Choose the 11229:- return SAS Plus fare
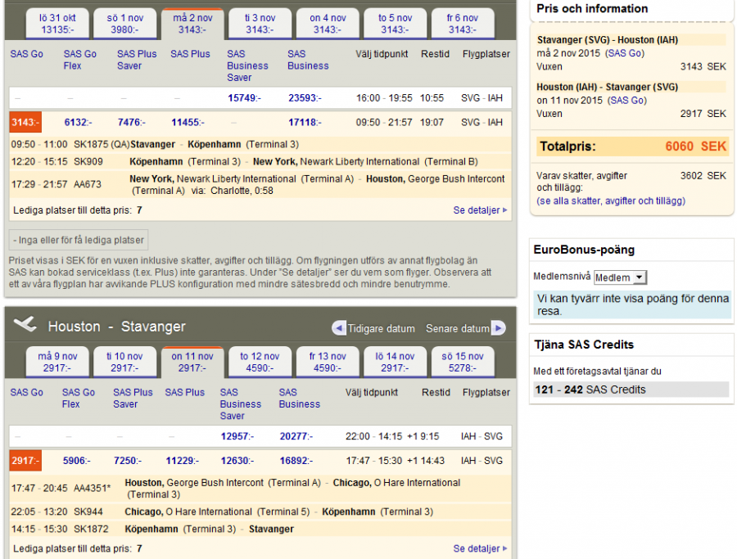The width and height of the screenshot is (737, 559). click(x=183, y=461)
